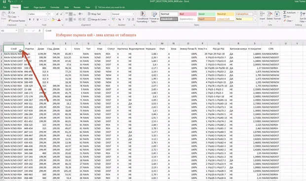Click the Wrap Text button
The image size is (306, 181).
coord(94,14)
